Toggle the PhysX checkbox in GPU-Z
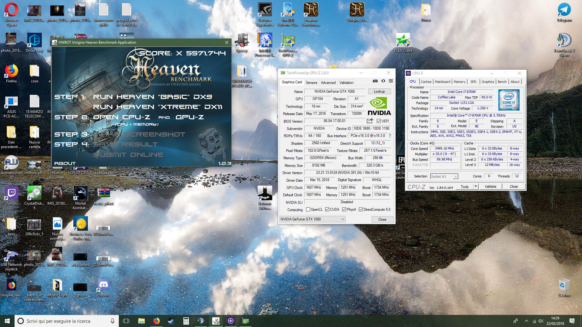The height and width of the screenshot is (327, 582). point(344,210)
